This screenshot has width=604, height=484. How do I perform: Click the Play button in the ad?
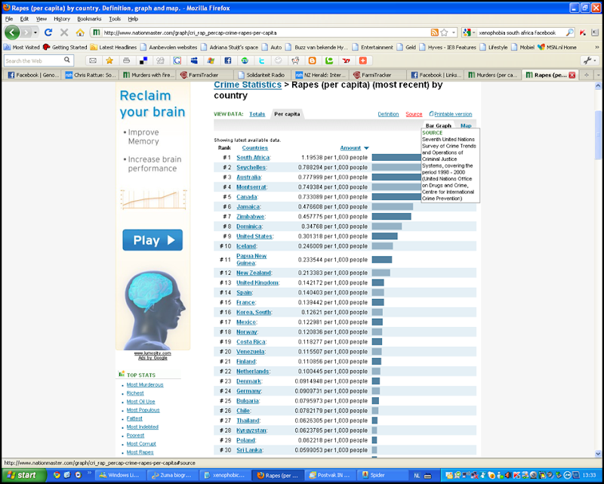[153, 240]
